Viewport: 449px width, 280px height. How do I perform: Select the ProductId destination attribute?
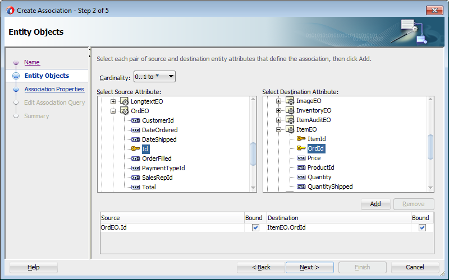(320, 167)
